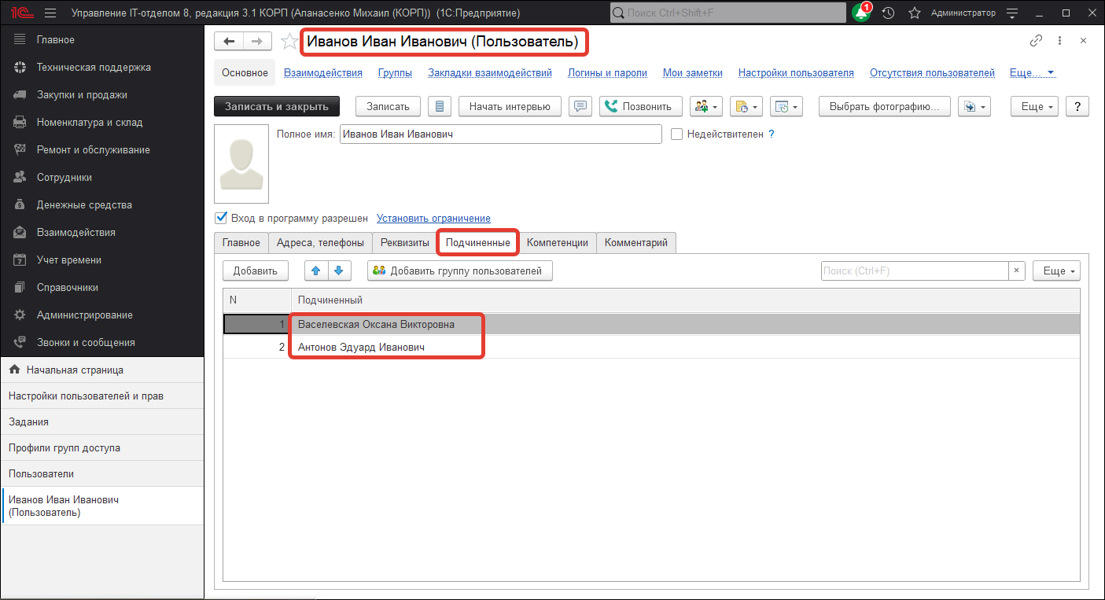The image size is (1105, 600).
Task: Click the document report icon next to 'Записать'
Action: point(440,107)
